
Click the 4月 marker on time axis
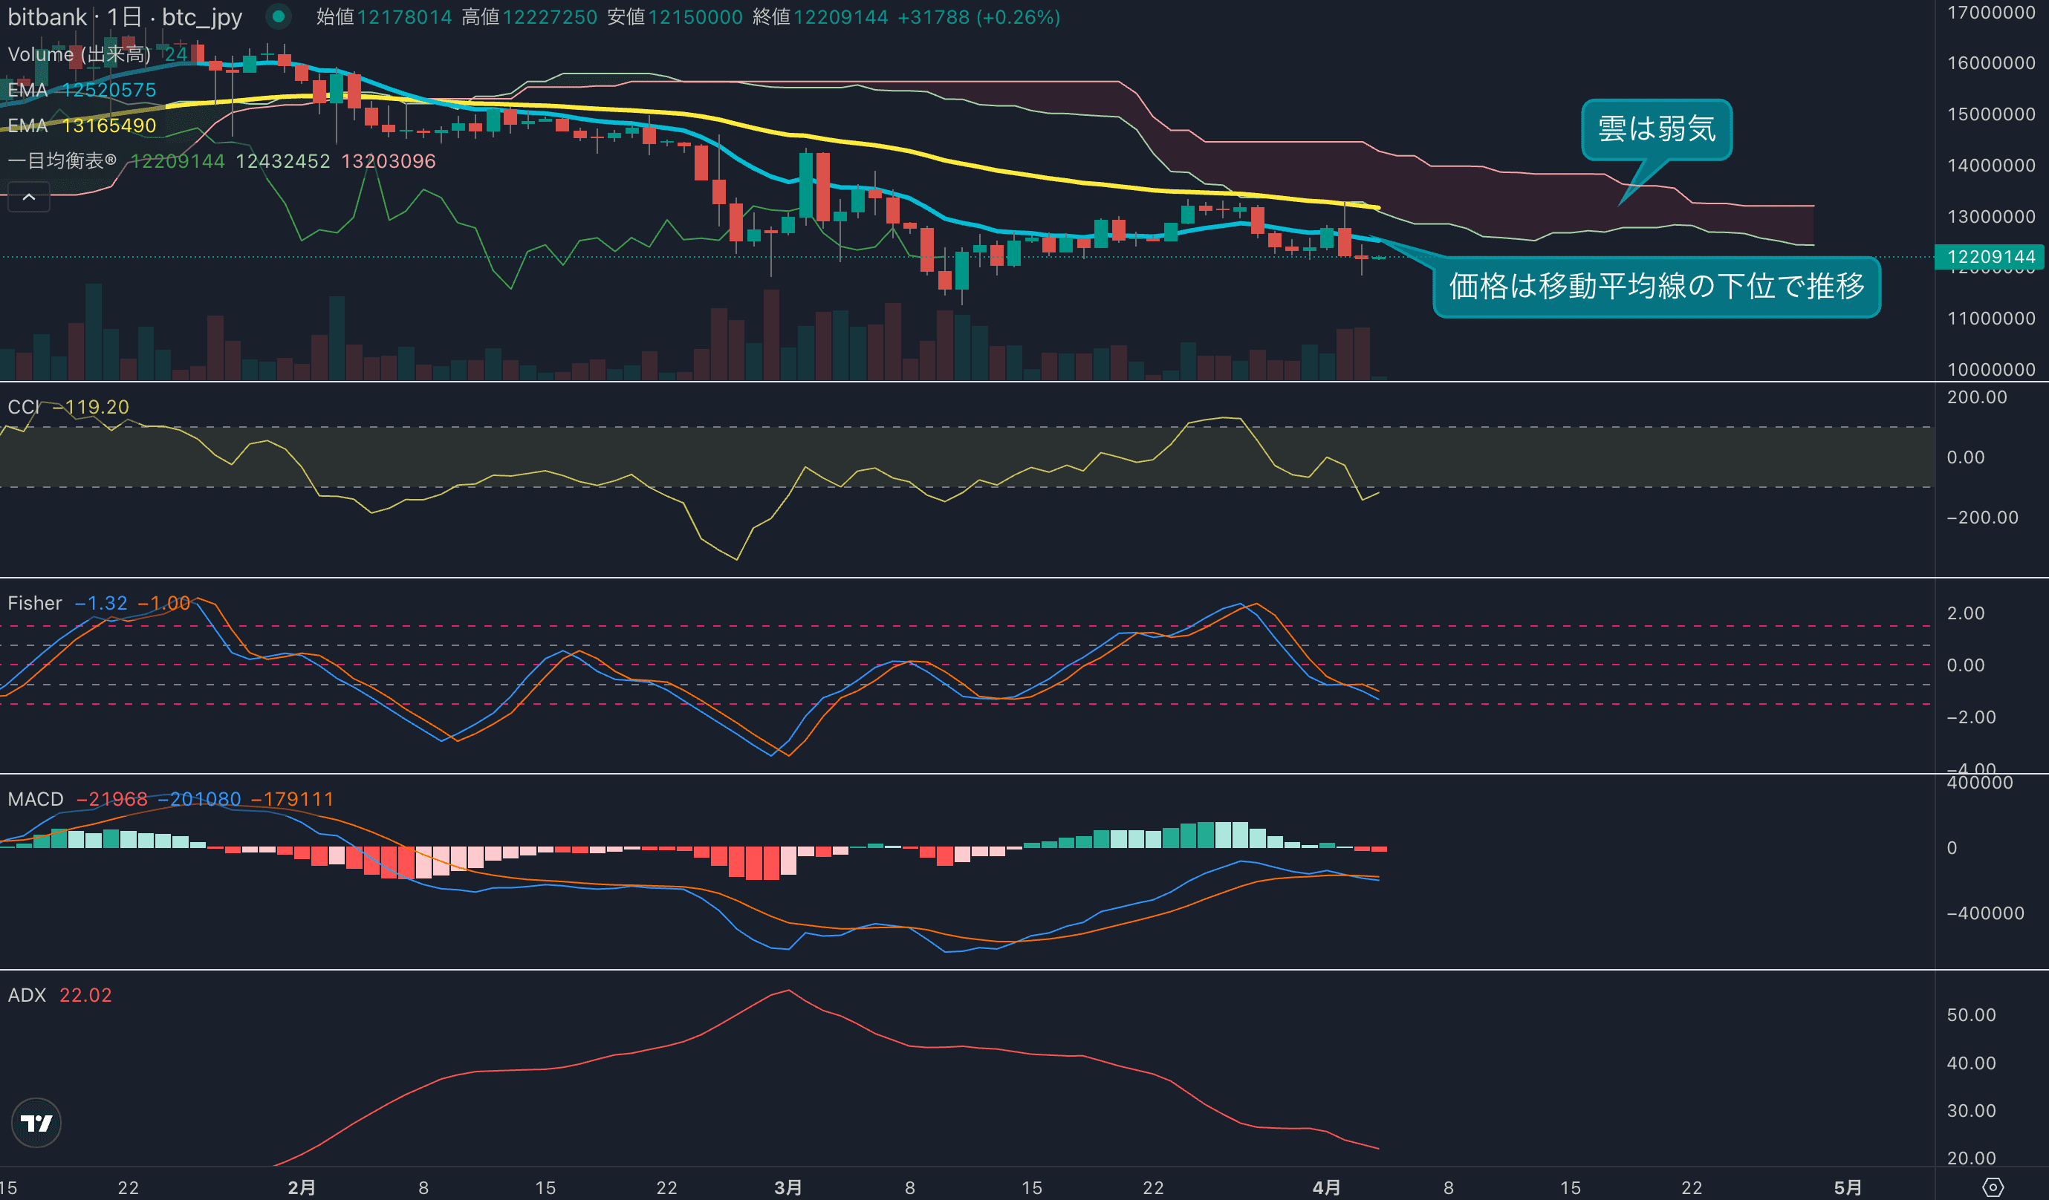pyautogui.click(x=1326, y=1187)
